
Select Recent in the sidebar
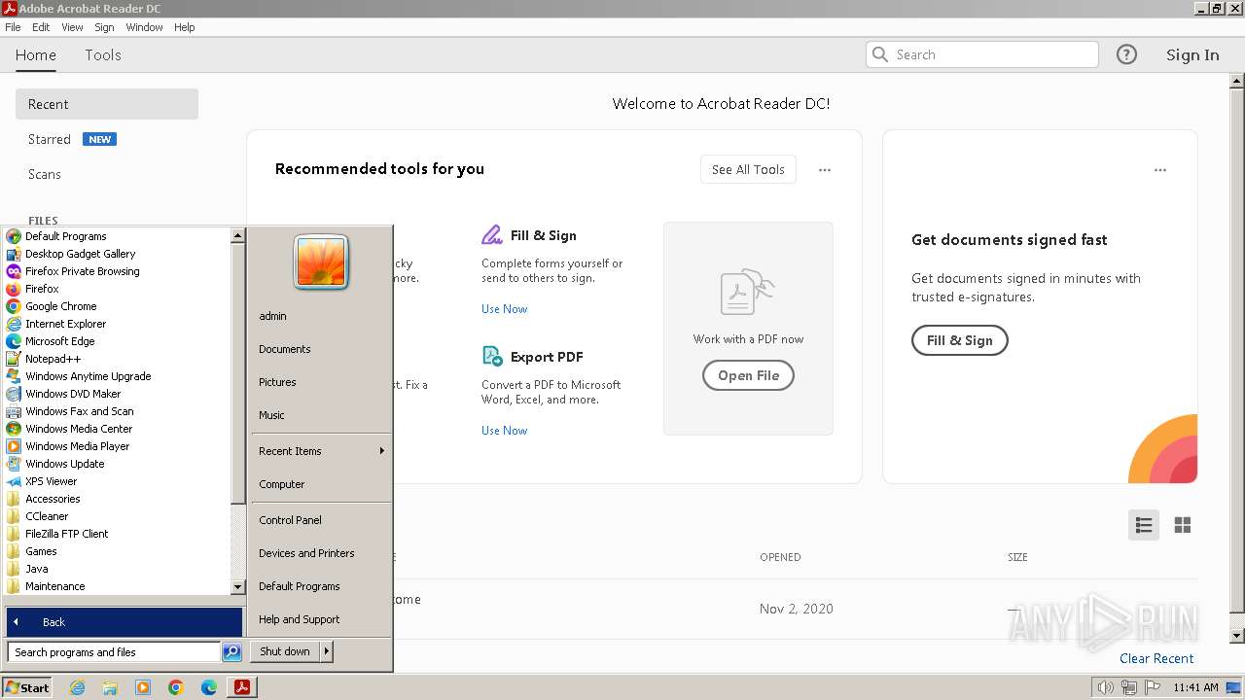coord(107,104)
